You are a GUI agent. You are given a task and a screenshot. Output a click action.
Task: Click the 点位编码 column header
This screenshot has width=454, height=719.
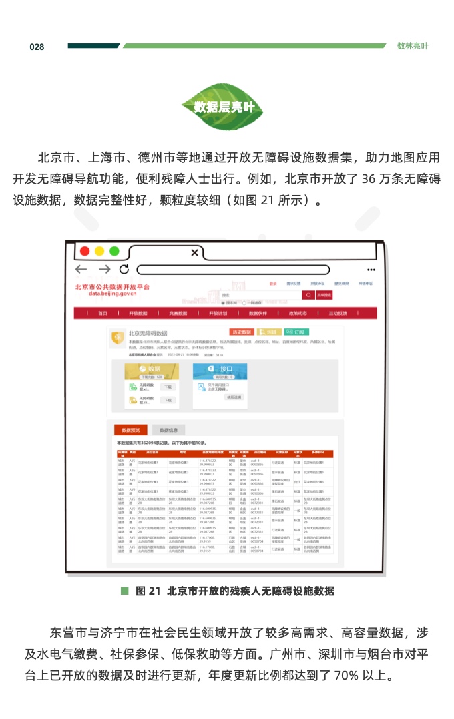click(260, 453)
